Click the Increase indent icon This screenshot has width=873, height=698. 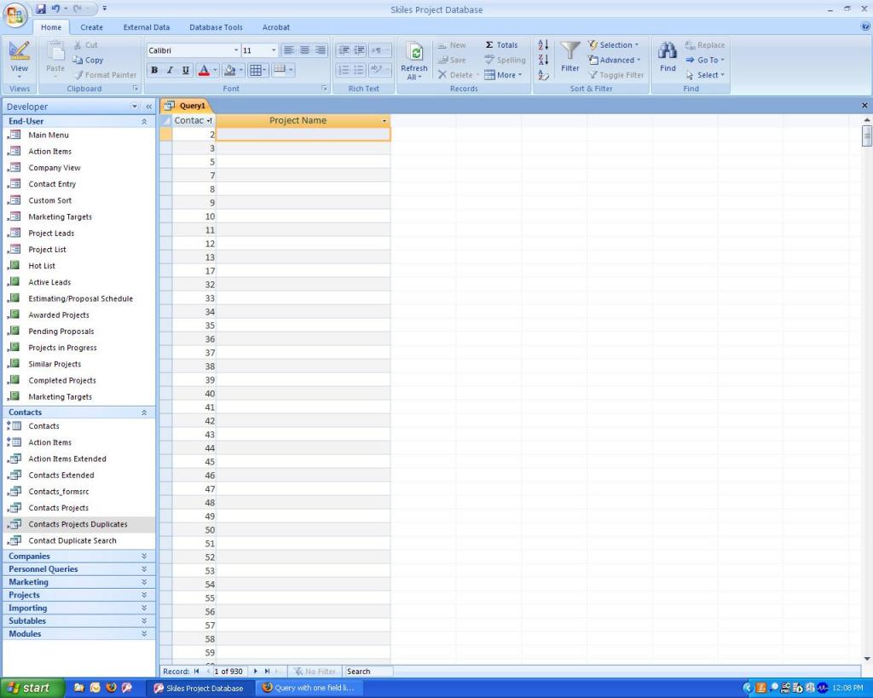point(360,50)
